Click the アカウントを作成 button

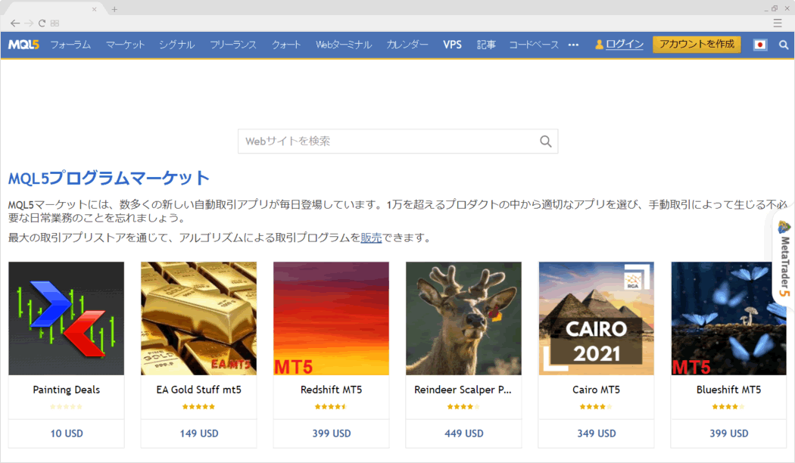click(697, 45)
